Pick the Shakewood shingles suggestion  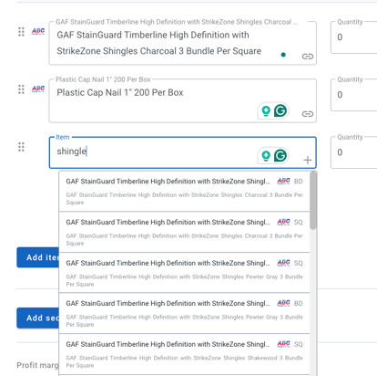[x=185, y=354]
